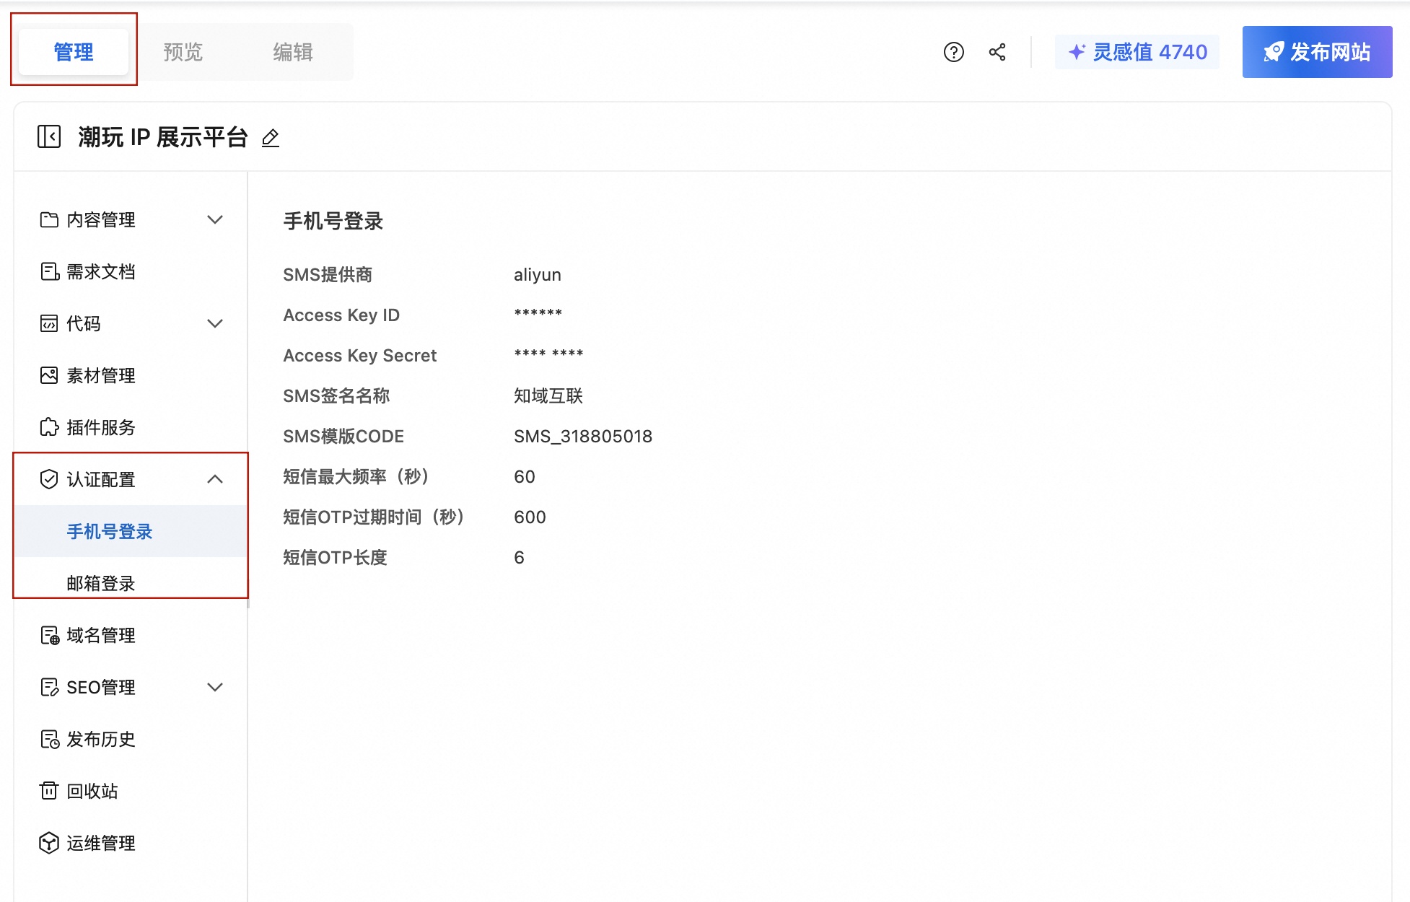The height and width of the screenshot is (902, 1410).
Task: Click the 运维管理 cube icon
Action: click(x=48, y=843)
